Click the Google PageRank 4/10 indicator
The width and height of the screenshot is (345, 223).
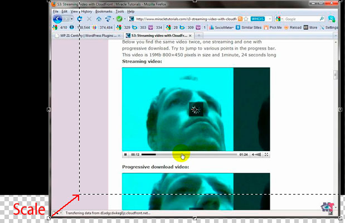60,27
